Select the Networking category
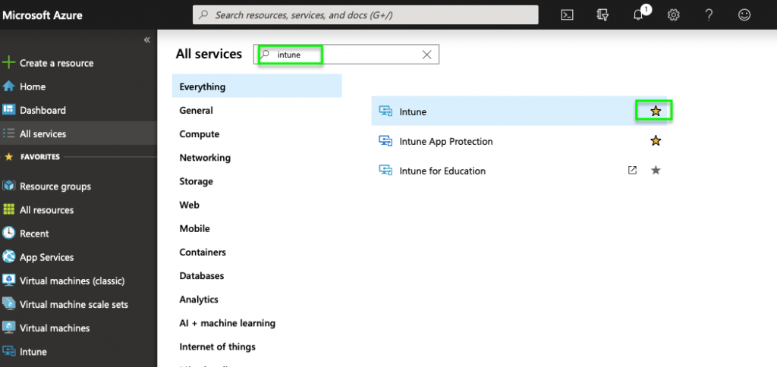The image size is (777, 367). click(x=205, y=158)
